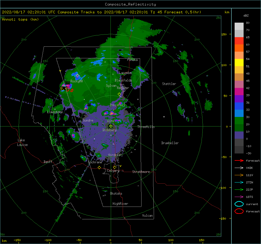
Task: Click the red forecast ellipse legend icon
Action: coord(239,211)
